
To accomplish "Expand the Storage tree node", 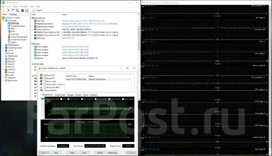I will pos(3,59).
